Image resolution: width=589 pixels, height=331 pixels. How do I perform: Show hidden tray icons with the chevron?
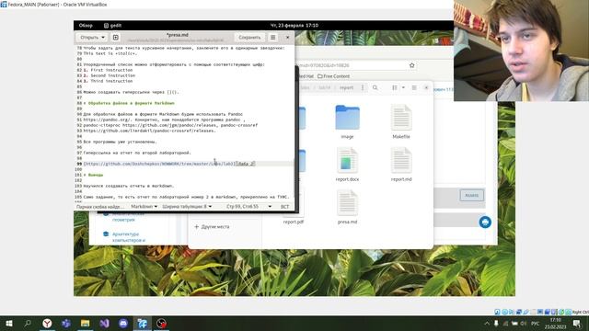tap(487, 323)
